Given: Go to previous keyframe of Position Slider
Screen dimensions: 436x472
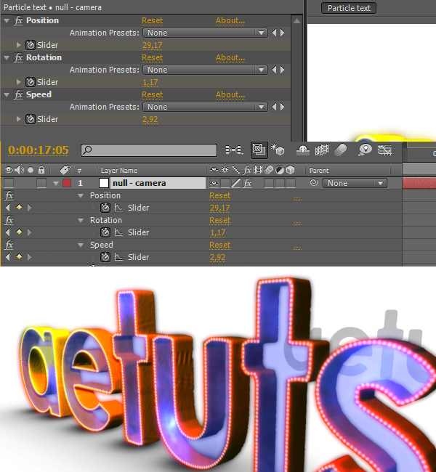Looking at the screenshot, I should pos(8,208).
